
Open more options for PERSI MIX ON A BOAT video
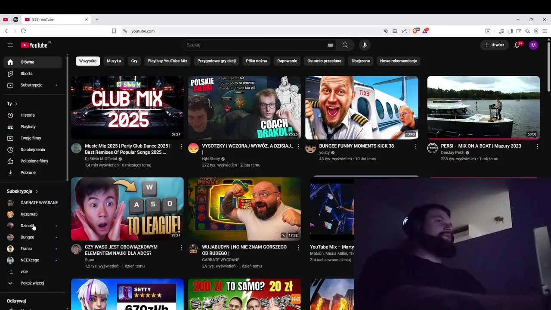[537, 146]
